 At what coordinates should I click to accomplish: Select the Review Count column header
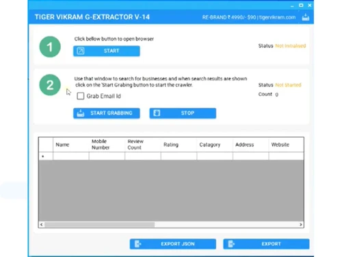tap(143, 145)
